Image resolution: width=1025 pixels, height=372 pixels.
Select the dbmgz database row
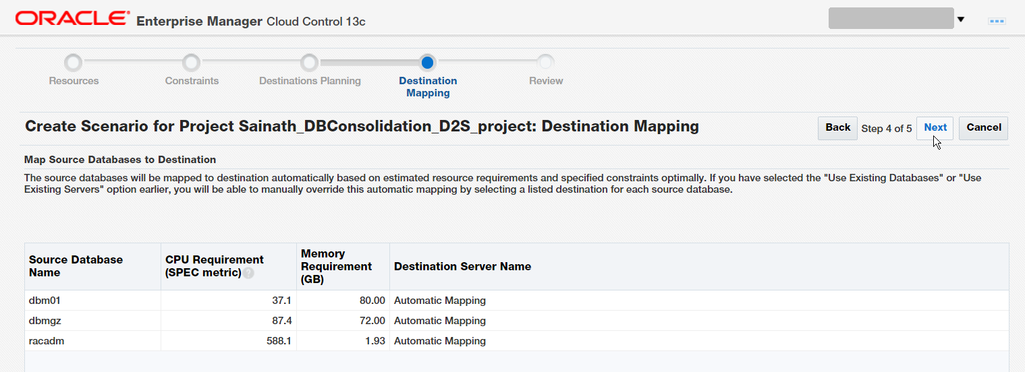517,321
